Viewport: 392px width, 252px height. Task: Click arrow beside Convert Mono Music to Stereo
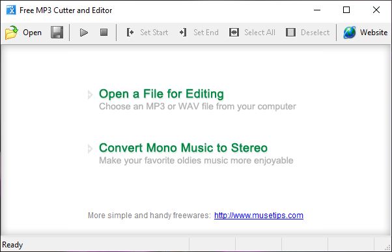click(x=90, y=148)
